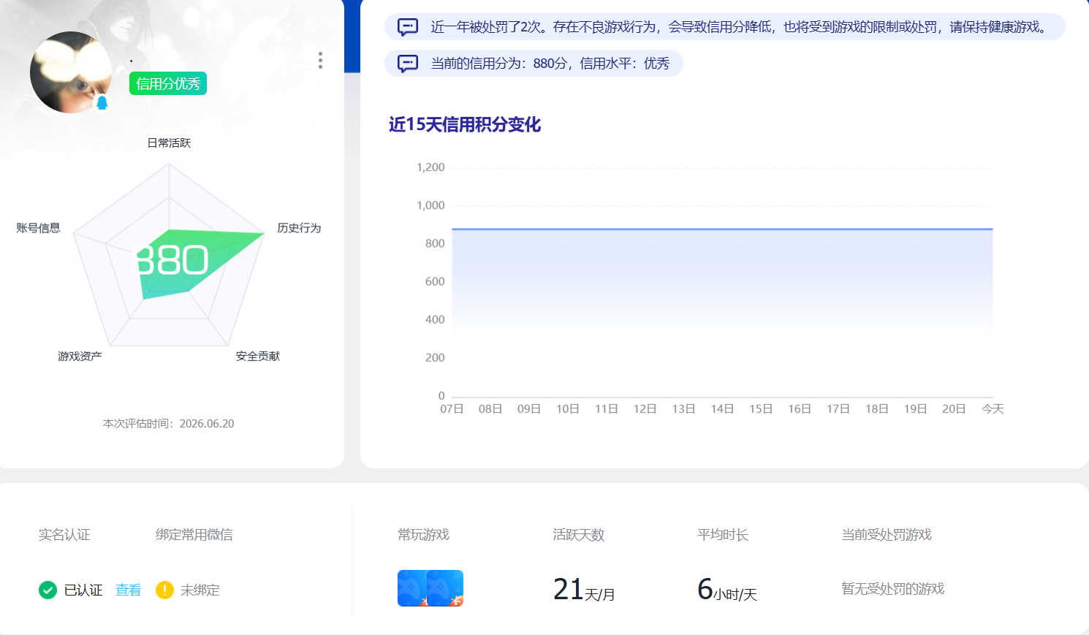
Task: Click the 实名认证 label
Action: 64,535
